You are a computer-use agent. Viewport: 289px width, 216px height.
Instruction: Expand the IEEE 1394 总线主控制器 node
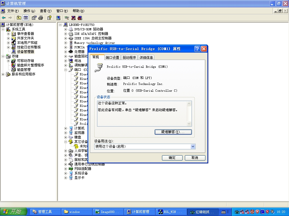pos(65,38)
